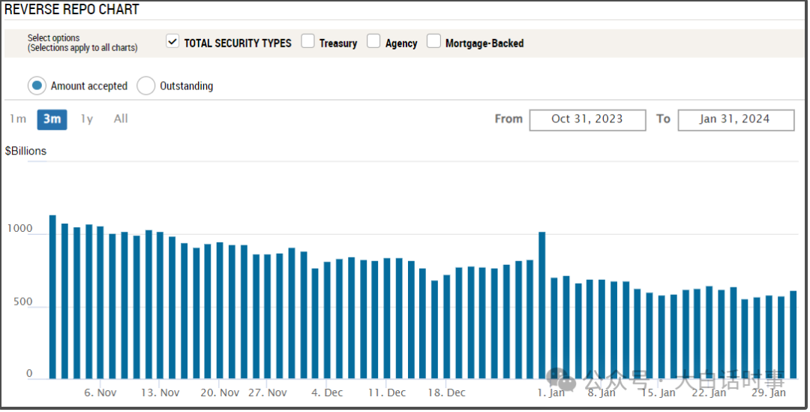
Task: Click the 18. Dec x-axis label
Action: [446, 392]
